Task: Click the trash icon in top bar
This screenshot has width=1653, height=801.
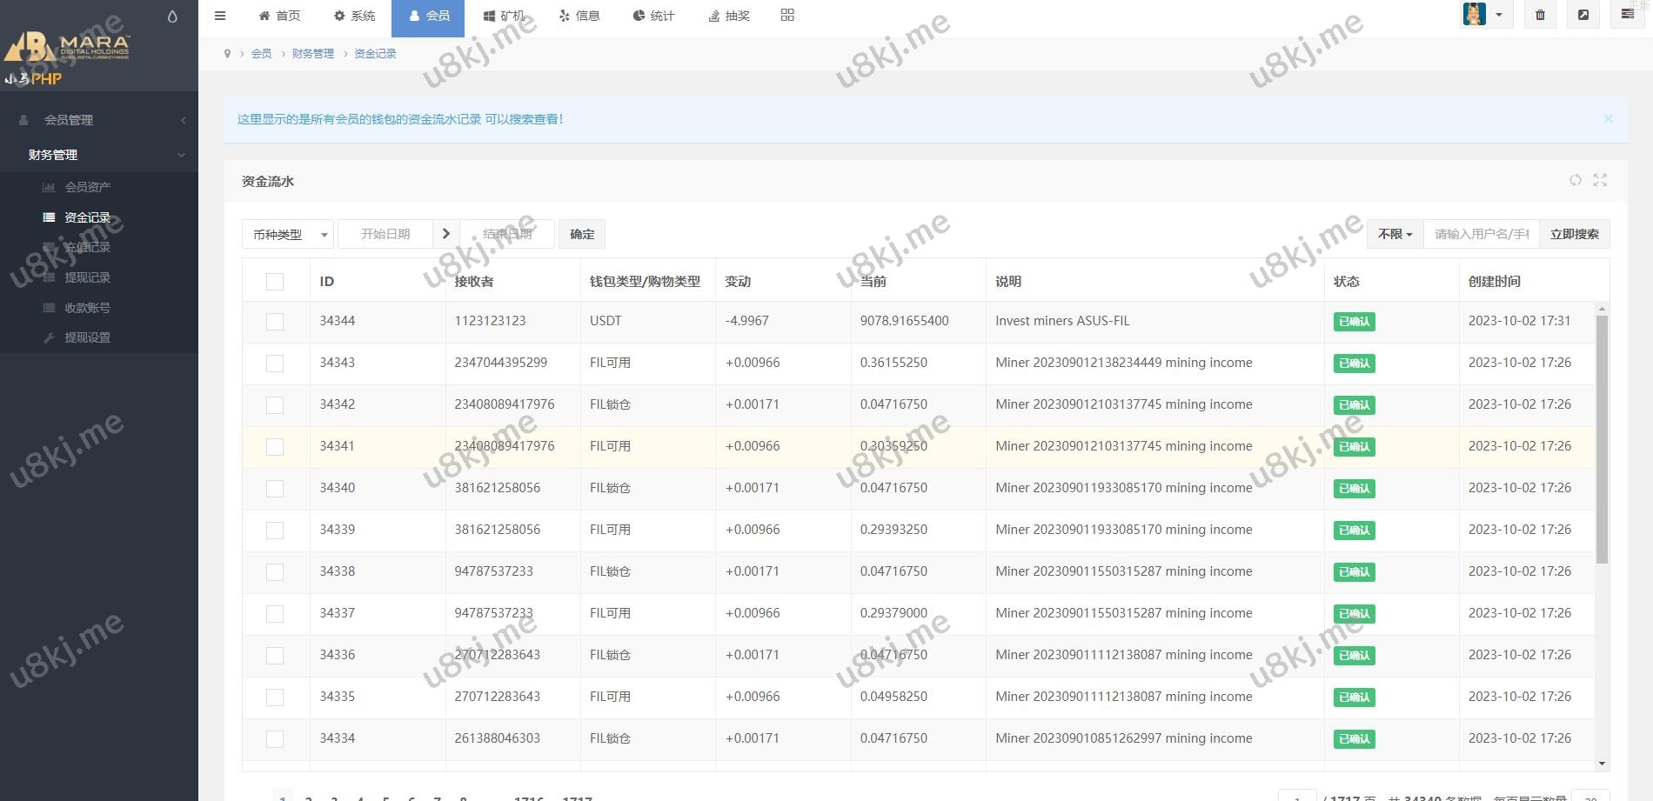Action: coord(1540,15)
